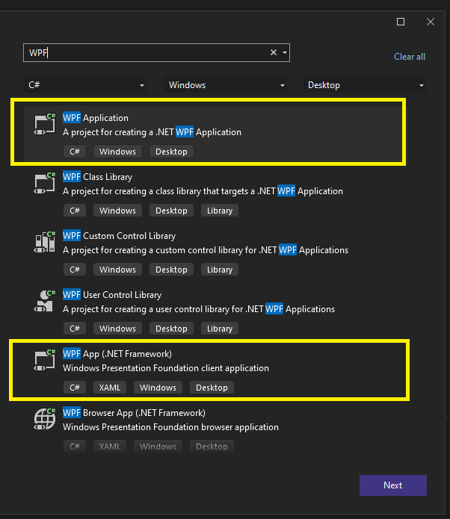
Task: Click the WPF User Control Library icon
Action: (45, 301)
